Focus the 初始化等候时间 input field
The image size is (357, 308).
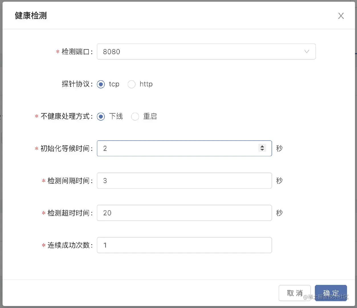pyautogui.click(x=184, y=148)
